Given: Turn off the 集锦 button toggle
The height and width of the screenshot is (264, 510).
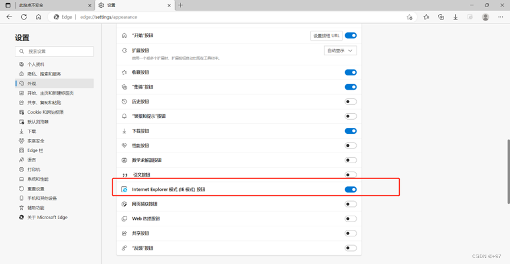Looking at the screenshot, I should pyautogui.click(x=351, y=87).
